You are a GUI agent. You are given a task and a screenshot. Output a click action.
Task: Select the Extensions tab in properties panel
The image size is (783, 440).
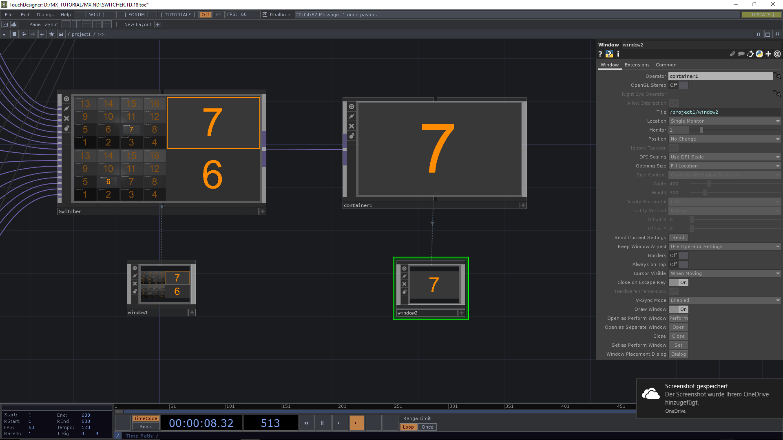tap(637, 64)
